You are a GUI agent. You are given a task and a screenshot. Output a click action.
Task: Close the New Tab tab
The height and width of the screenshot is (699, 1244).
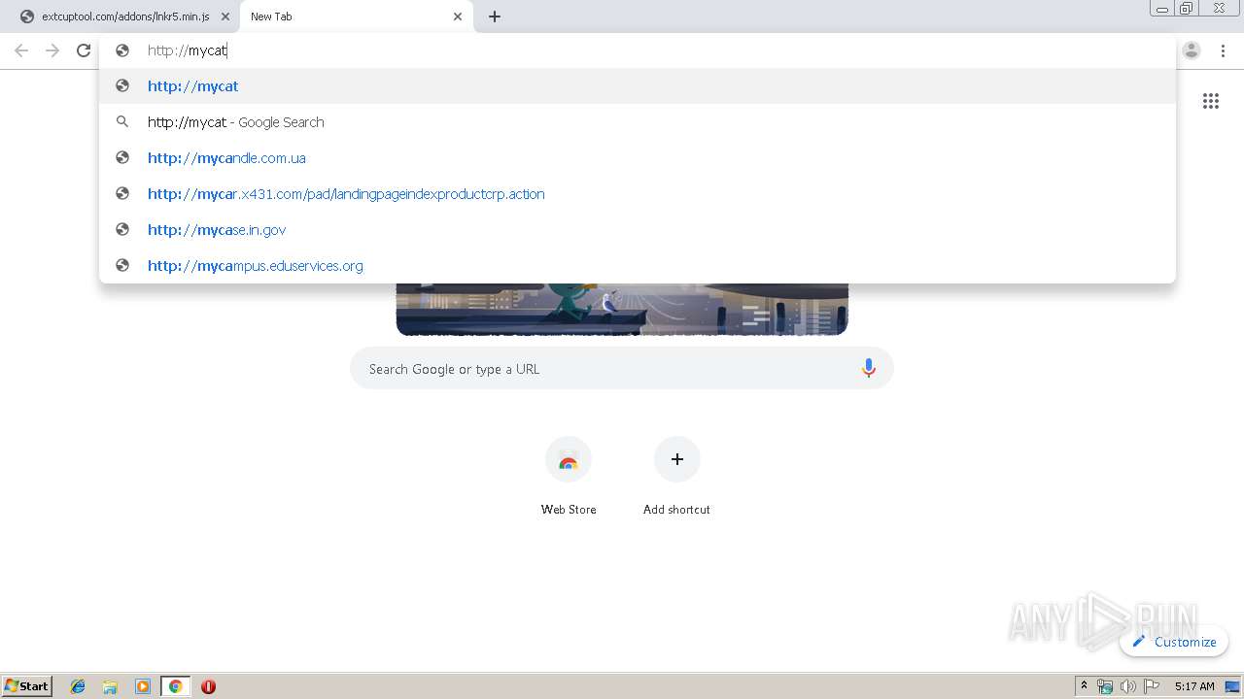tap(458, 17)
